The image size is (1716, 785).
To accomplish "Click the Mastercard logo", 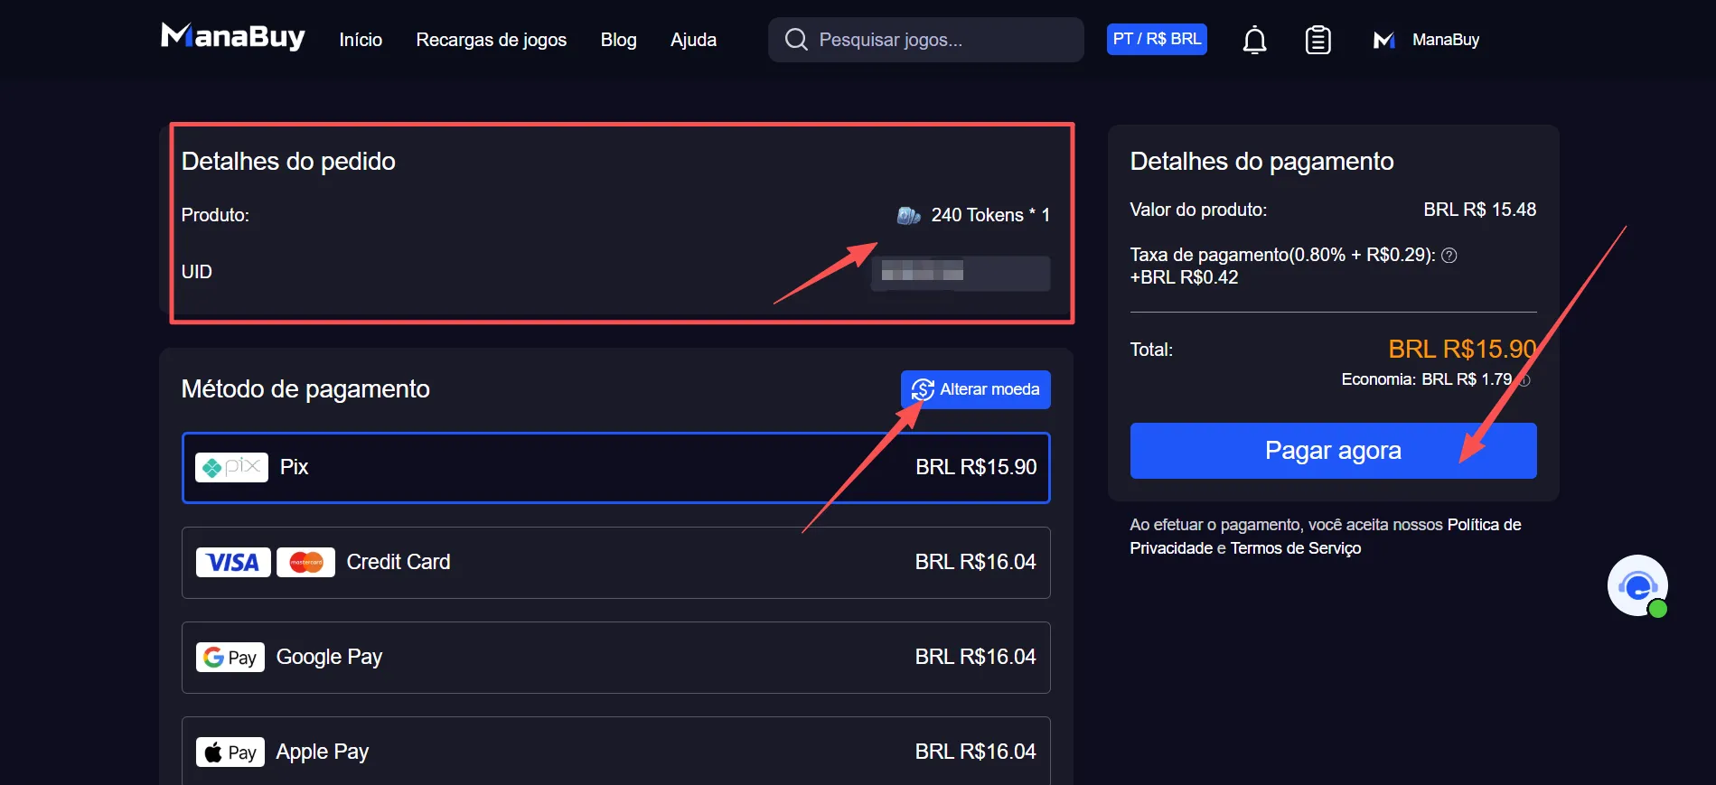I will point(305,563).
